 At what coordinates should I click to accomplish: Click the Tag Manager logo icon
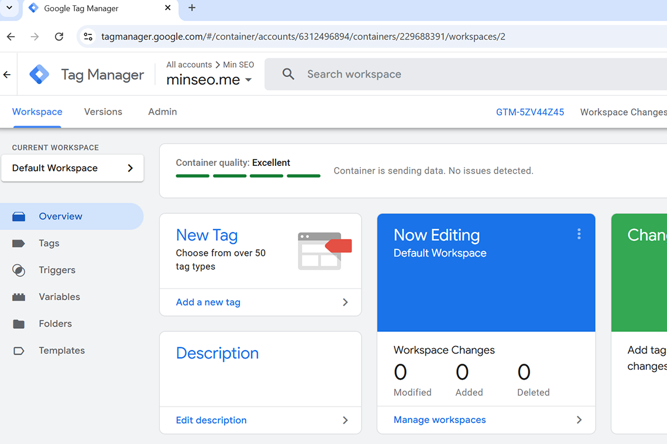pos(39,75)
